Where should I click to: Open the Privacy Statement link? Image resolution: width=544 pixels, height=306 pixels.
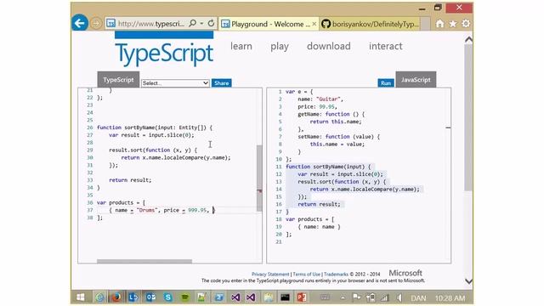pos(270,274)
